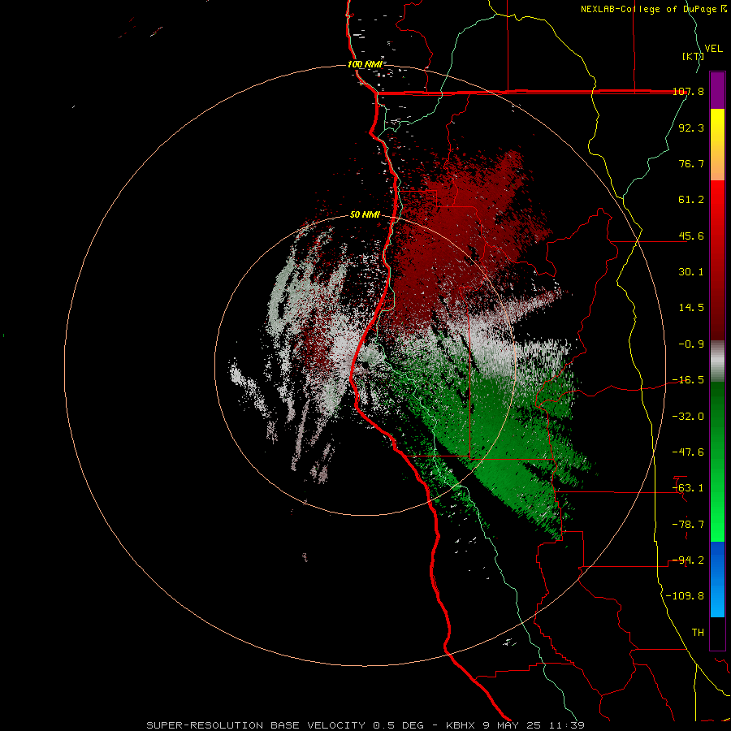Pick the green segment of the color bar
The height and width of the screenshot is (731, 731).
[717, 461]
